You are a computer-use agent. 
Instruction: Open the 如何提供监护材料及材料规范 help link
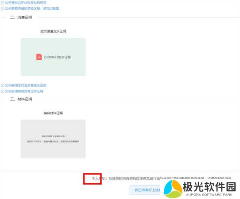click(26, 2)
